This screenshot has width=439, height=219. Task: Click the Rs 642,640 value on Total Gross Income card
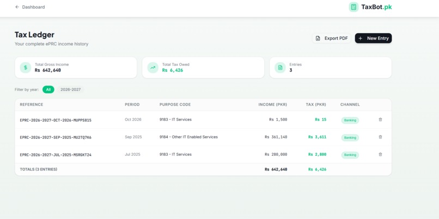[x=48, y=70]
